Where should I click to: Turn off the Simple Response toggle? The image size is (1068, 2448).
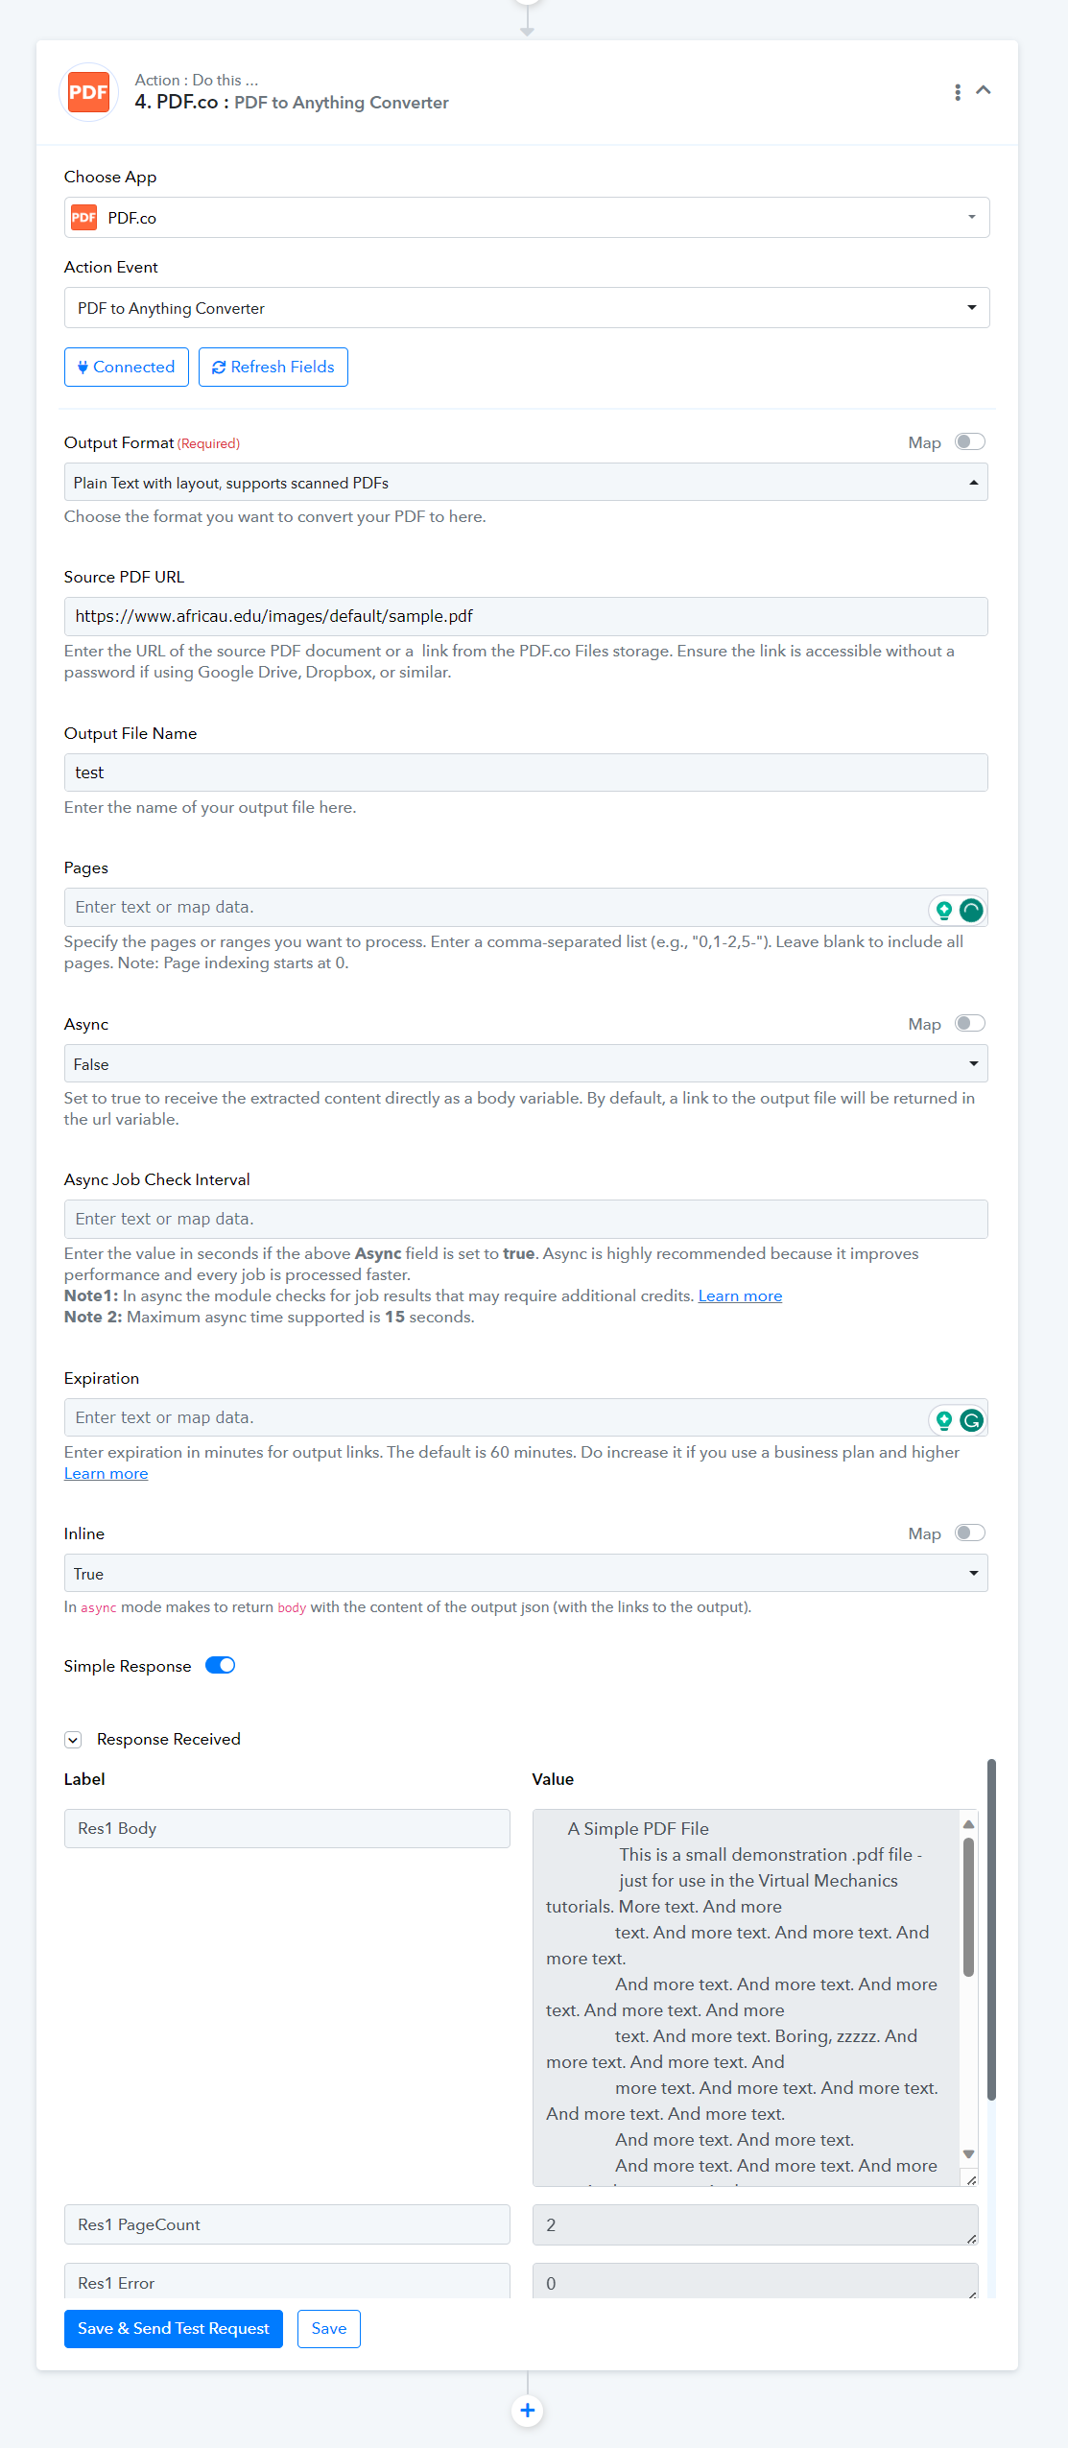coord(221,1665)
